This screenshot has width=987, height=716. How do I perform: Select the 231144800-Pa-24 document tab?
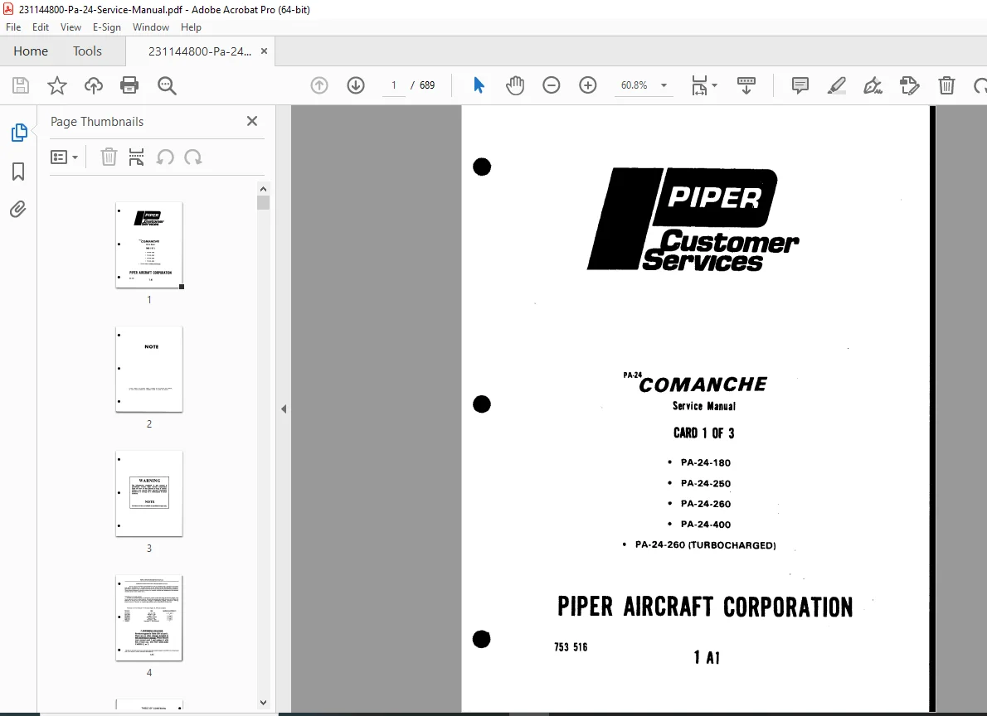200,51
